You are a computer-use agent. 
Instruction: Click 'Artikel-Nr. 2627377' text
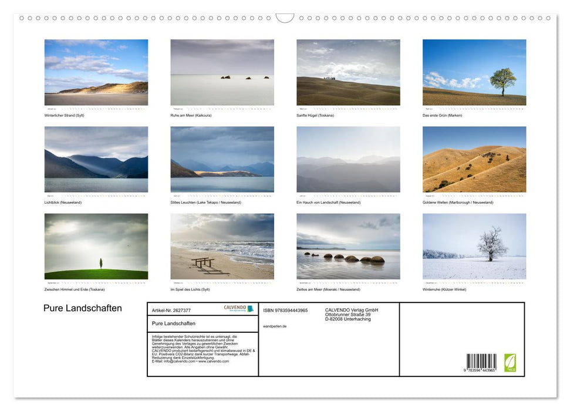click(x=171, y=310)
